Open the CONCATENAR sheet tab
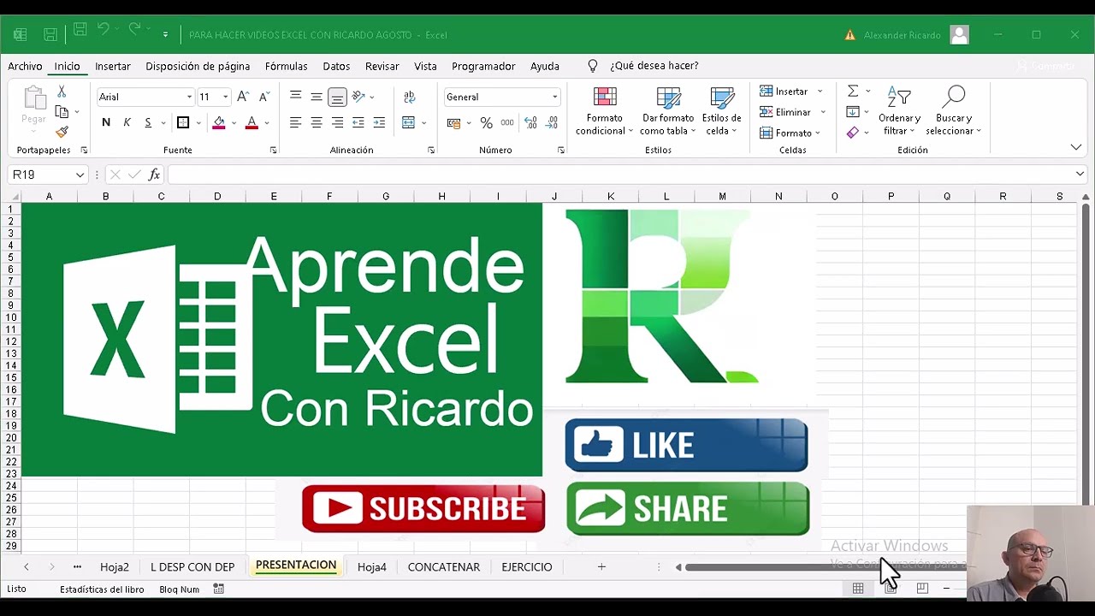 click(x=444, y=566)
